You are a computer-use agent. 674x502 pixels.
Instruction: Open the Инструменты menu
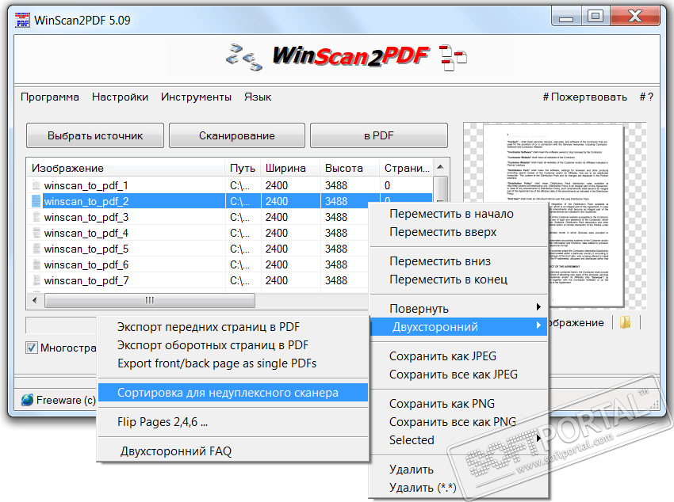click(x=196, y=97)
